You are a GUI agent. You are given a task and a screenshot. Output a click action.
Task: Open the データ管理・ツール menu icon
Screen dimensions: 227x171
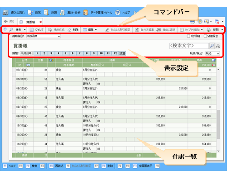point(85,13)
